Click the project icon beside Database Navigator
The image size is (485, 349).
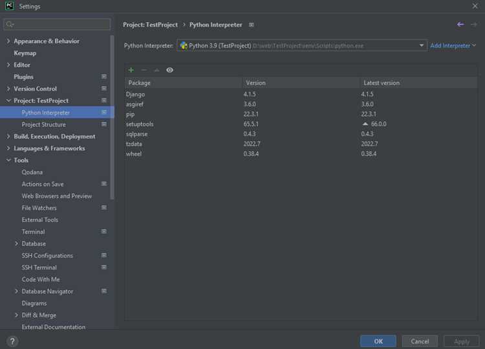[x=104, y=291]
